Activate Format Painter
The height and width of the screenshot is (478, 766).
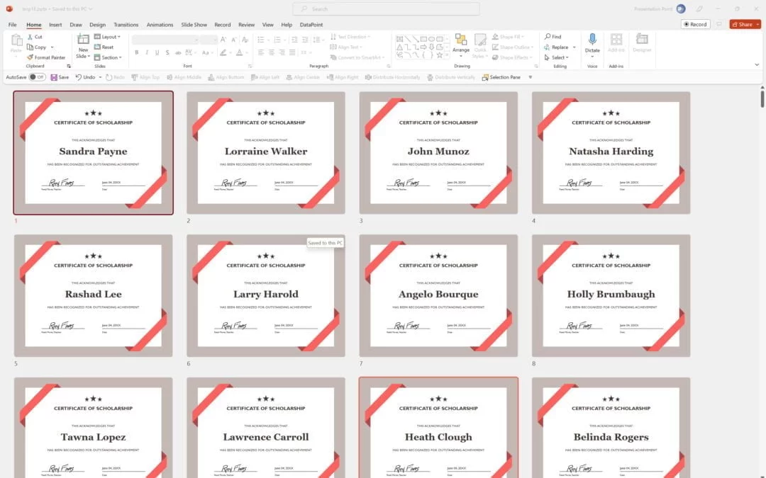(46, 57)
